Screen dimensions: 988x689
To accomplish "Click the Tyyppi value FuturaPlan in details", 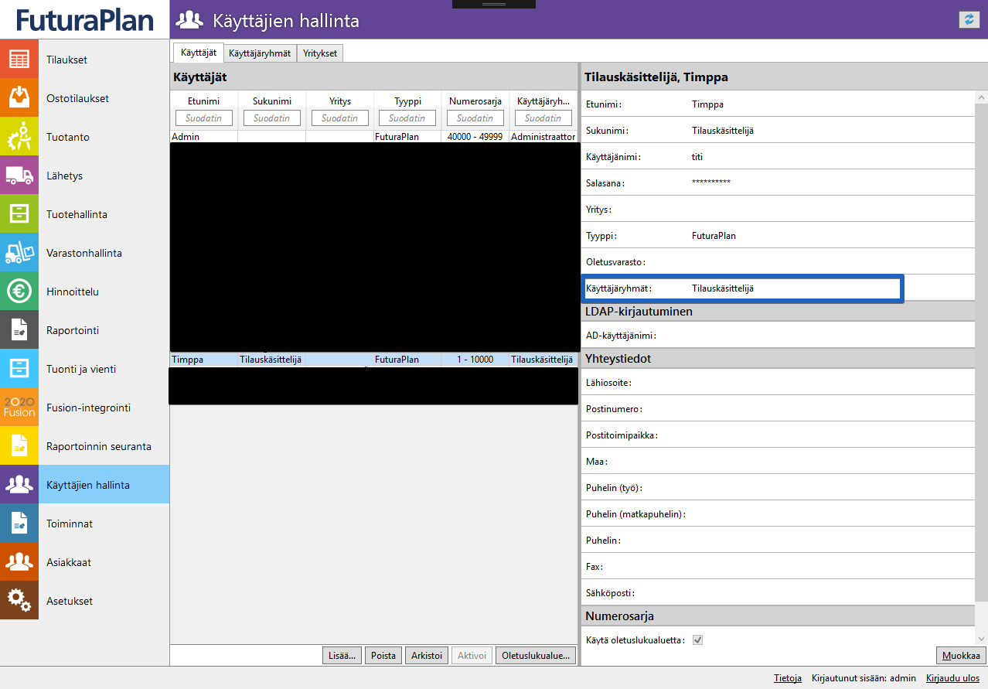I will coord(714,236).
